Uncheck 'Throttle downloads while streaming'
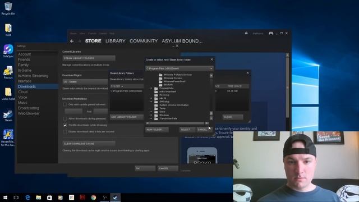Viewport: 359px width, 202px height. coord(65,125)
